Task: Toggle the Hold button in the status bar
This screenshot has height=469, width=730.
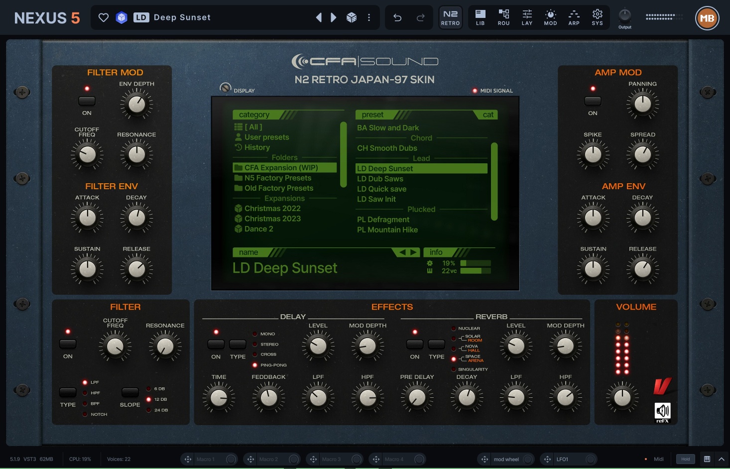Action: point(686,459)
